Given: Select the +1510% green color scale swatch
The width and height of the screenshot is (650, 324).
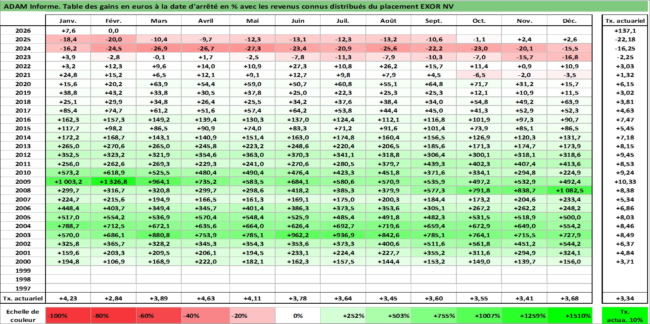Looking at the screenshot, I should (x=569, y=316).
